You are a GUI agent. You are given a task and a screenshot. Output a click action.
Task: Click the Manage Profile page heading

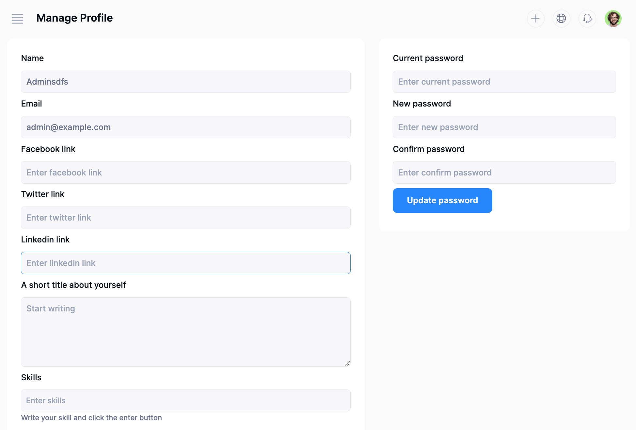click(74, 18)
